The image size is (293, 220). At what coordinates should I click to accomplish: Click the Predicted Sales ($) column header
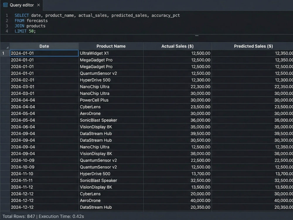pyautogui.click(x=253, y=46)
